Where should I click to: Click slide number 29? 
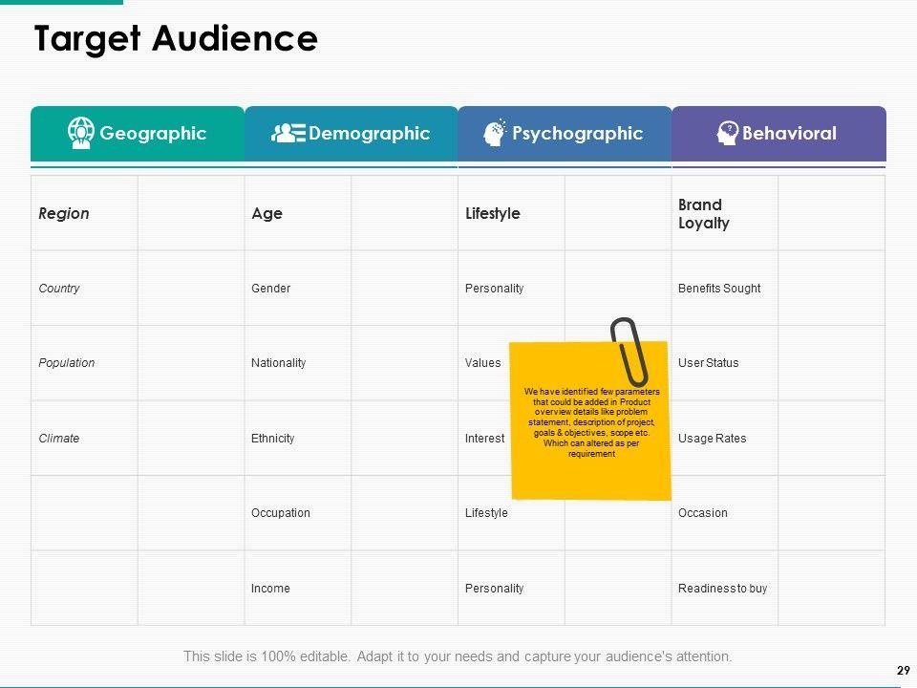click(903, 671)
